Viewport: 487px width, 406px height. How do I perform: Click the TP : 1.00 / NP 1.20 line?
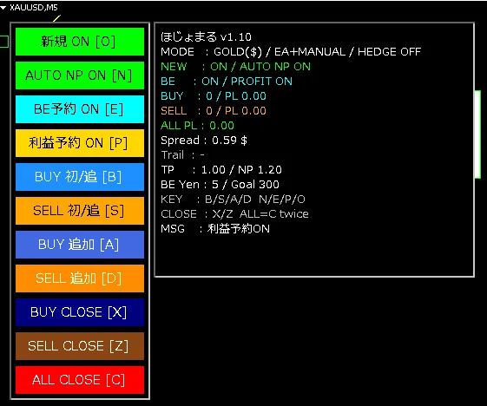point(221,170)
